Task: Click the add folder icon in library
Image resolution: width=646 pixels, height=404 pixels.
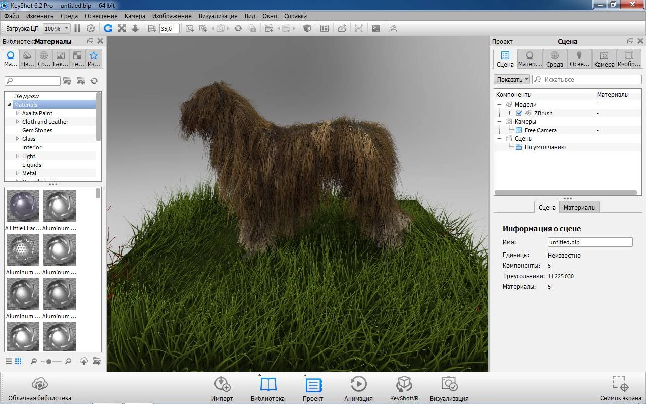Action: tap(67, 81)
